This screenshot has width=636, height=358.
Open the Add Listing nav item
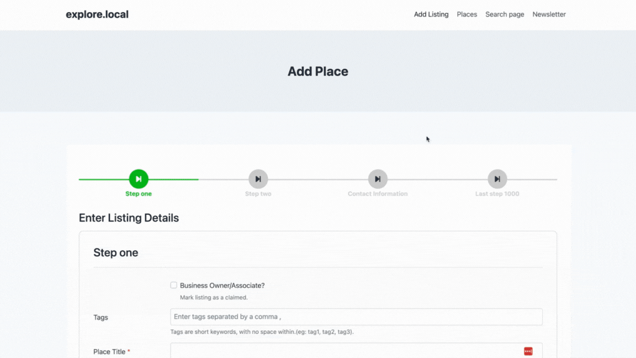point(431,14)
